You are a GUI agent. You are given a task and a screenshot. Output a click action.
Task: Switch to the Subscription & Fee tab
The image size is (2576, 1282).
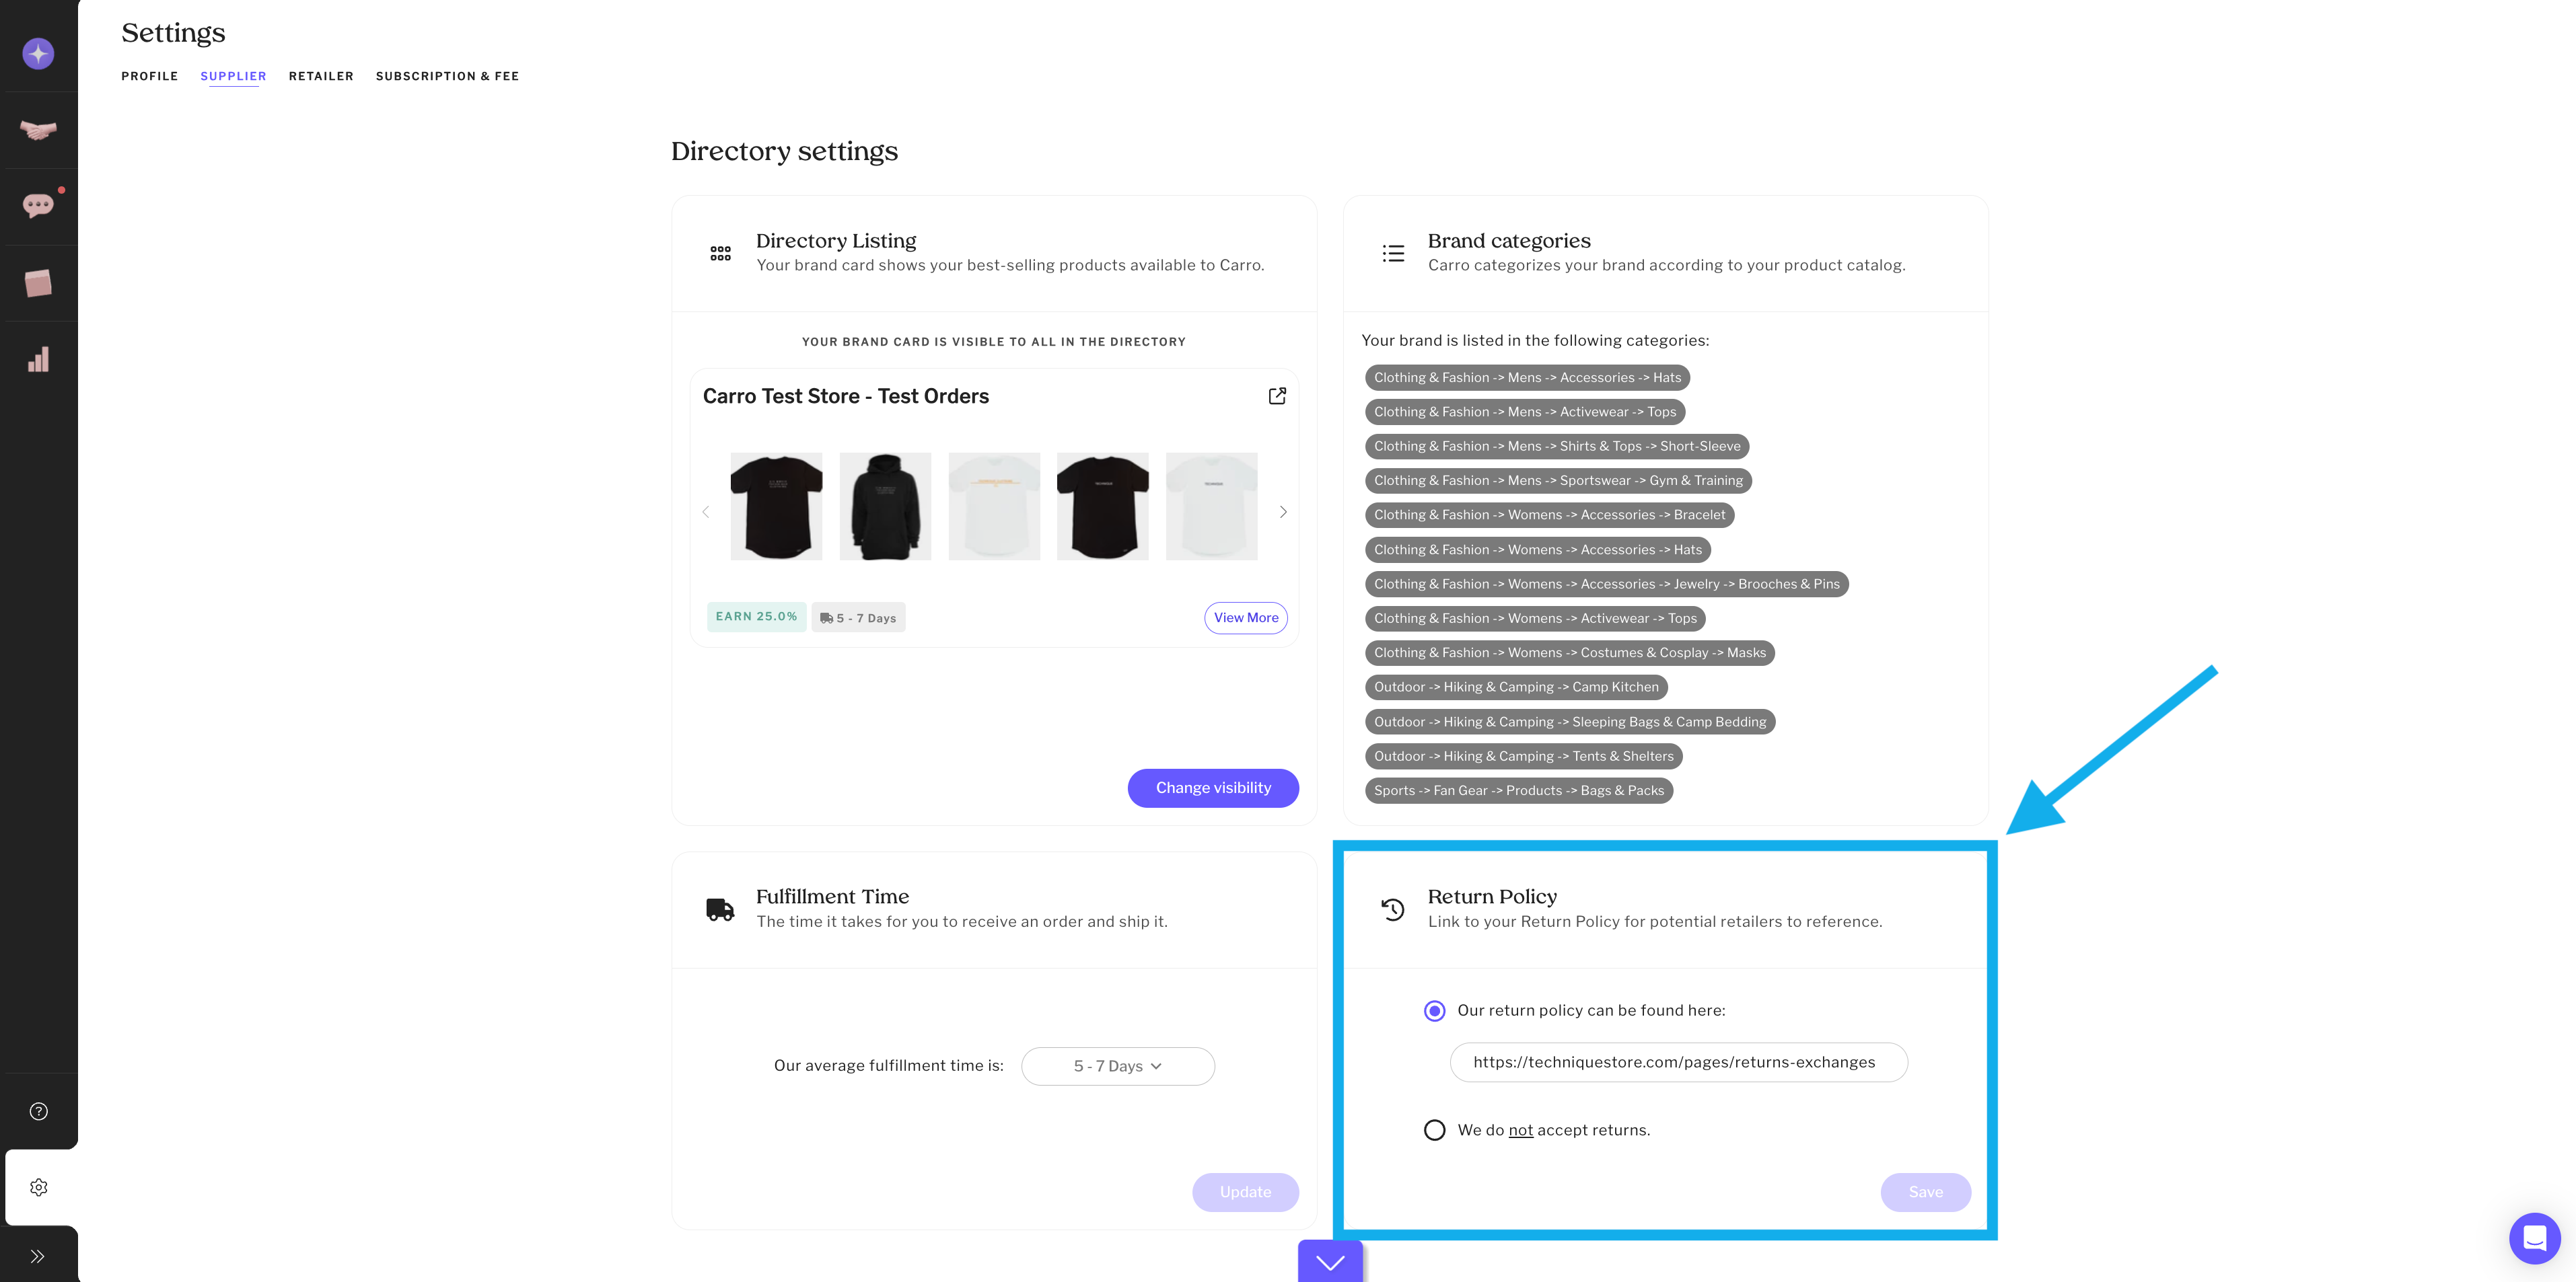click(x=447, y=76)
